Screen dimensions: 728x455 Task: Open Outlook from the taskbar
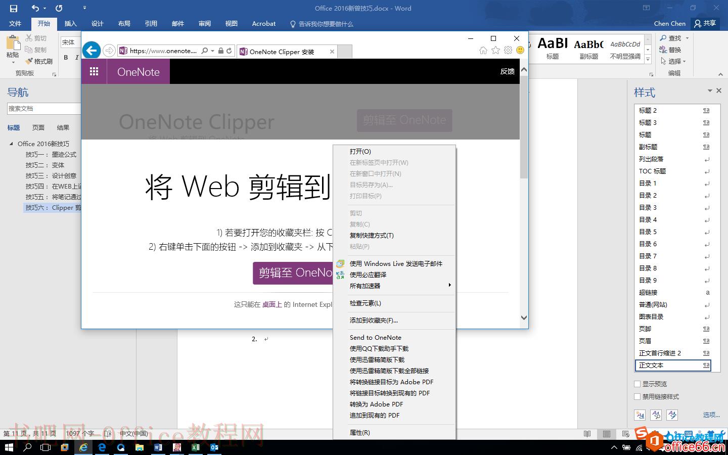(x=214, y=447)
